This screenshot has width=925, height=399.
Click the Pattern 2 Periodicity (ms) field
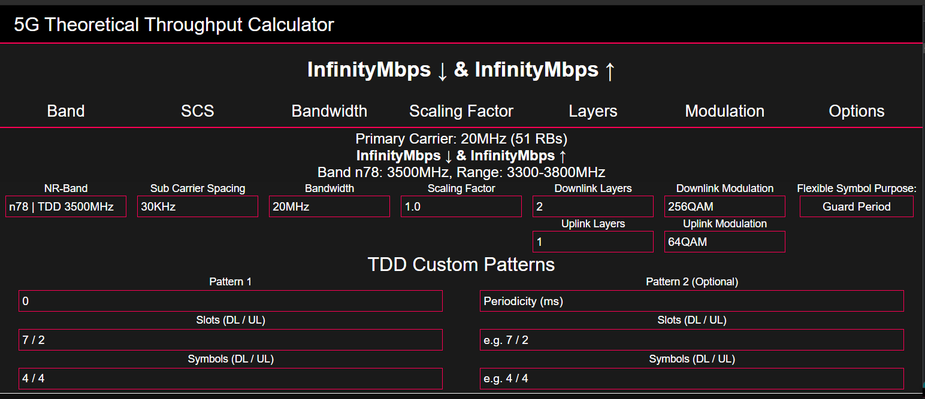691,301
